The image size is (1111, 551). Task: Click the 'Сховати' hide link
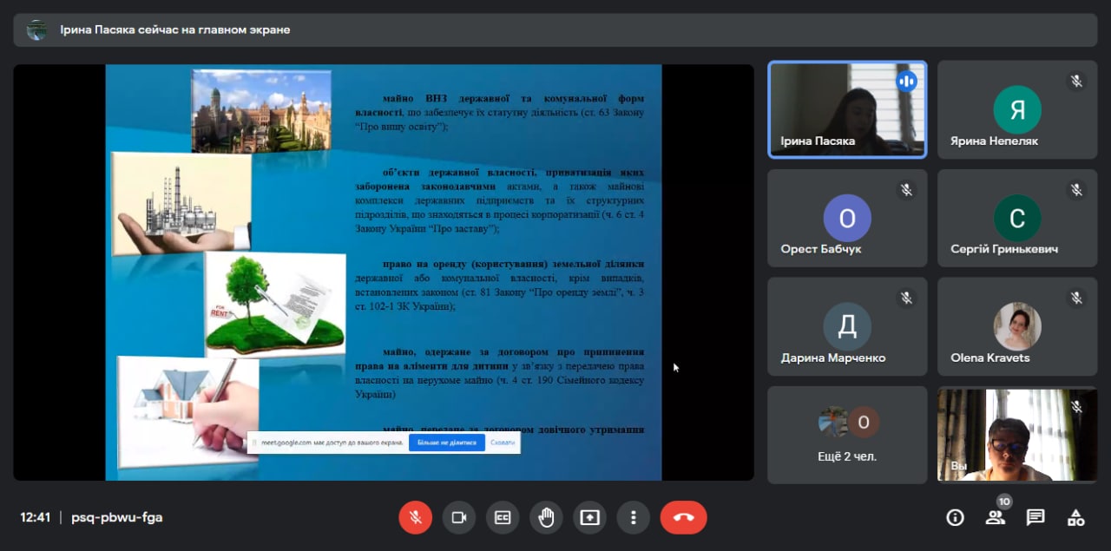point(503,443)
